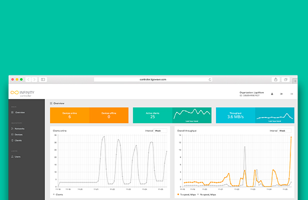This screenshot has height=200, width=308.
Task: Open the Overview page in sidebar
Action: (x=20, y=112)
